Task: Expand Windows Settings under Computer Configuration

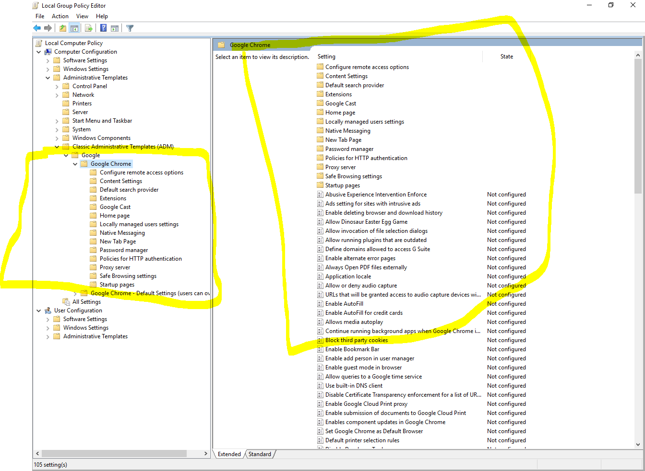Action: 48,69
